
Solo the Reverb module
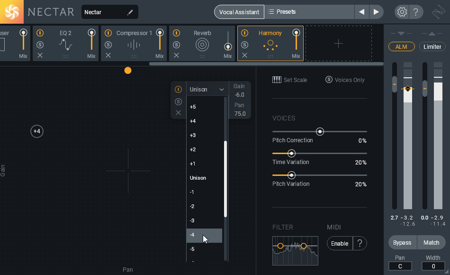tap(177, 45)
